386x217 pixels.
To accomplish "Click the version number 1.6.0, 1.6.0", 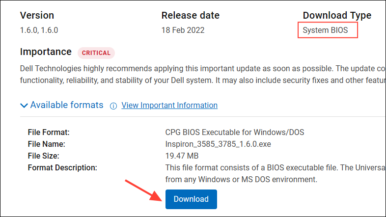I will click(39, 30).
